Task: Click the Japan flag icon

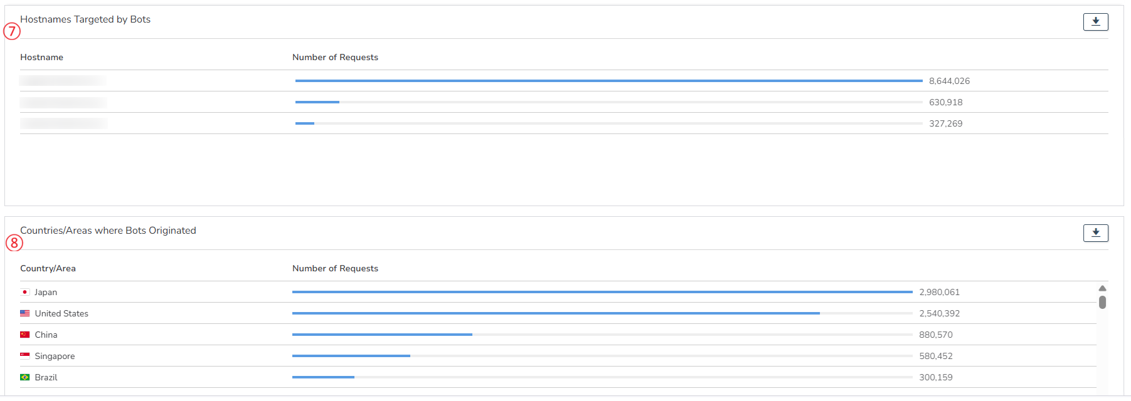Action: point(25,293)
